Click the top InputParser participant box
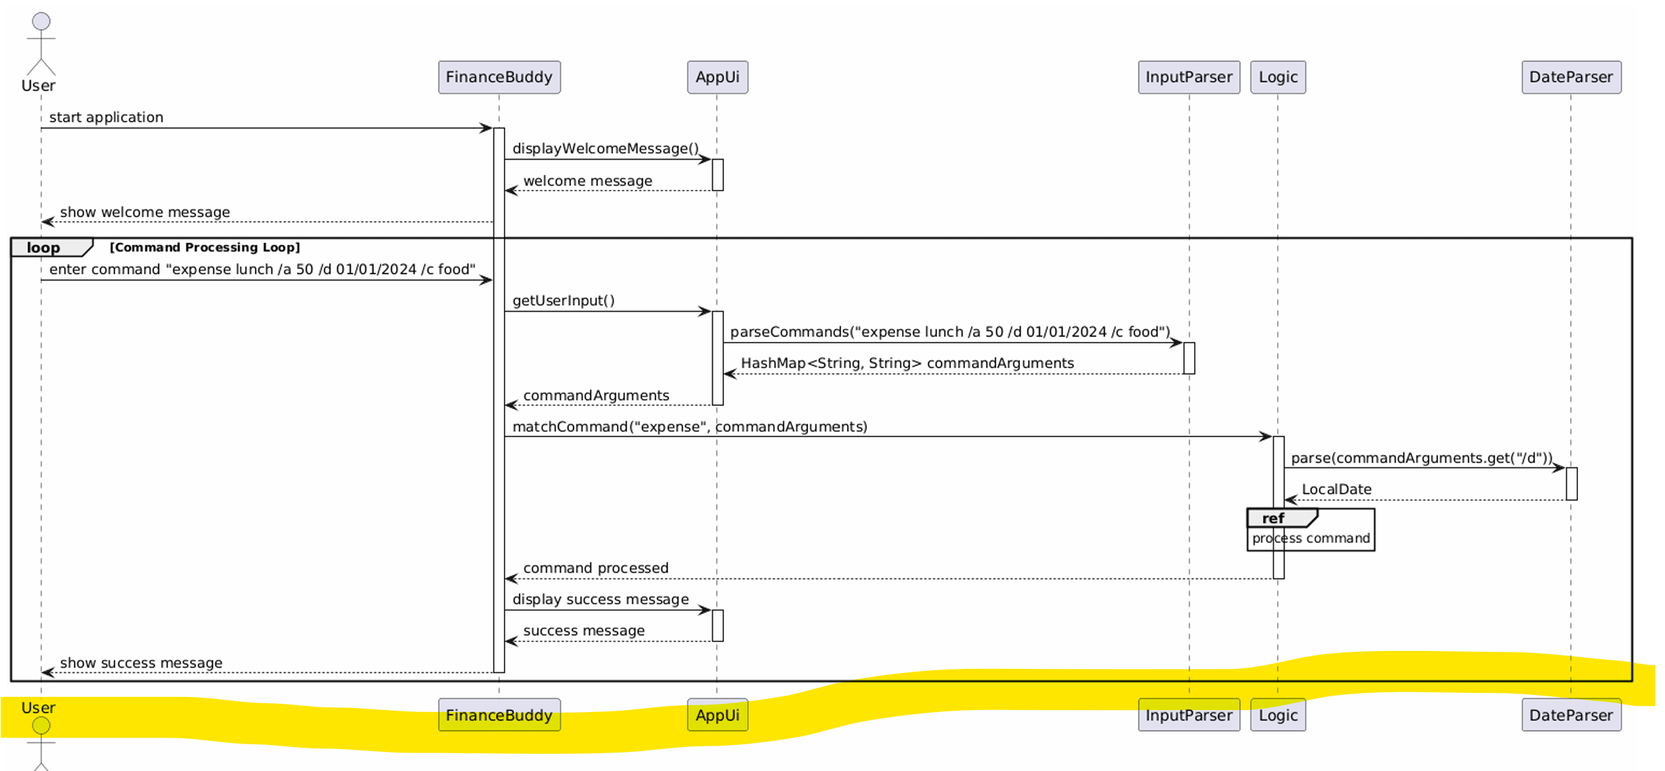Image resolution: width=1665 pixels, height=771 pixels. point(1188,77)
